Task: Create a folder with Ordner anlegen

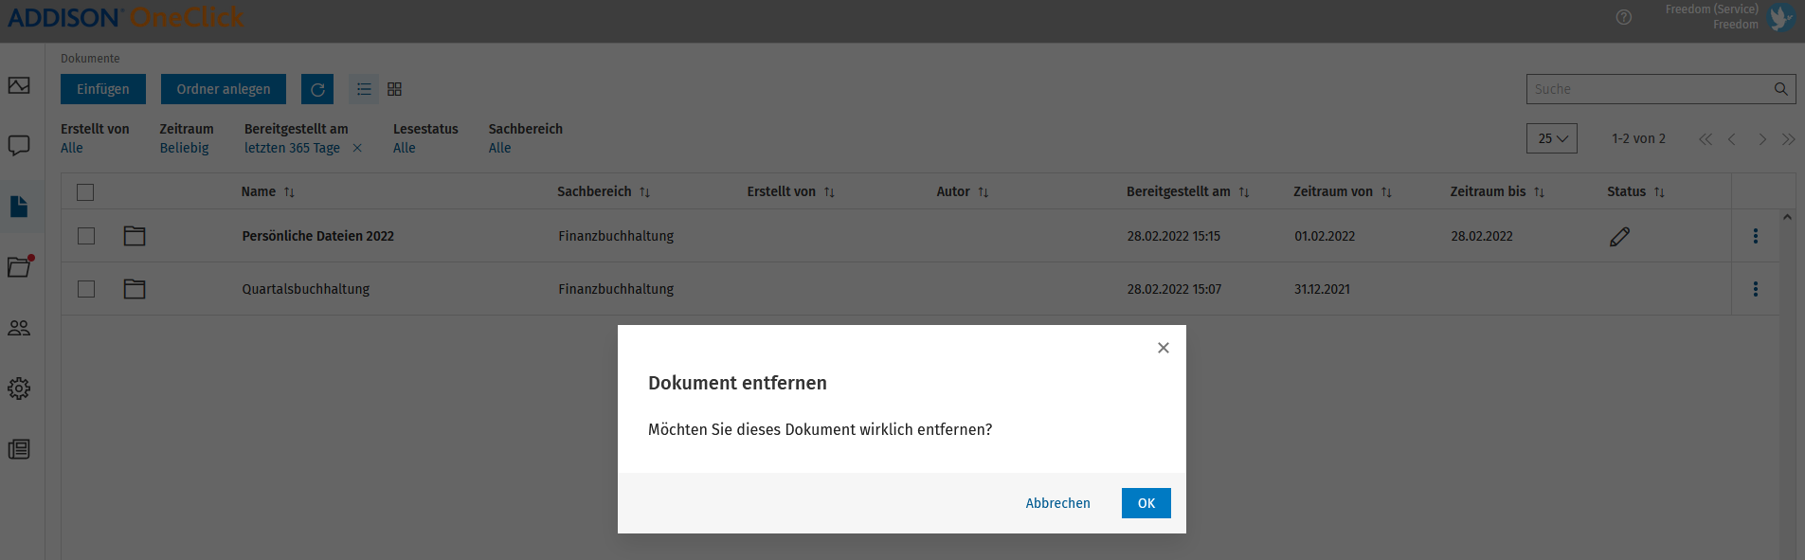Action: [x=224, y=89]
